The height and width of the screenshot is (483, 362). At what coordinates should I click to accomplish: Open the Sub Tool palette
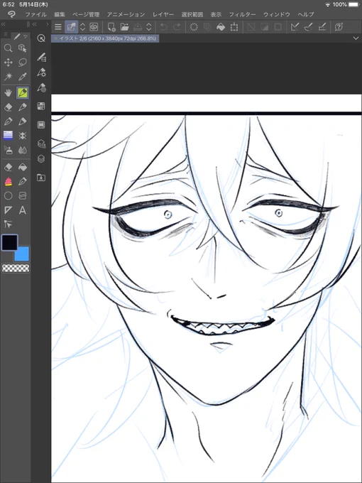coord(41,57)
